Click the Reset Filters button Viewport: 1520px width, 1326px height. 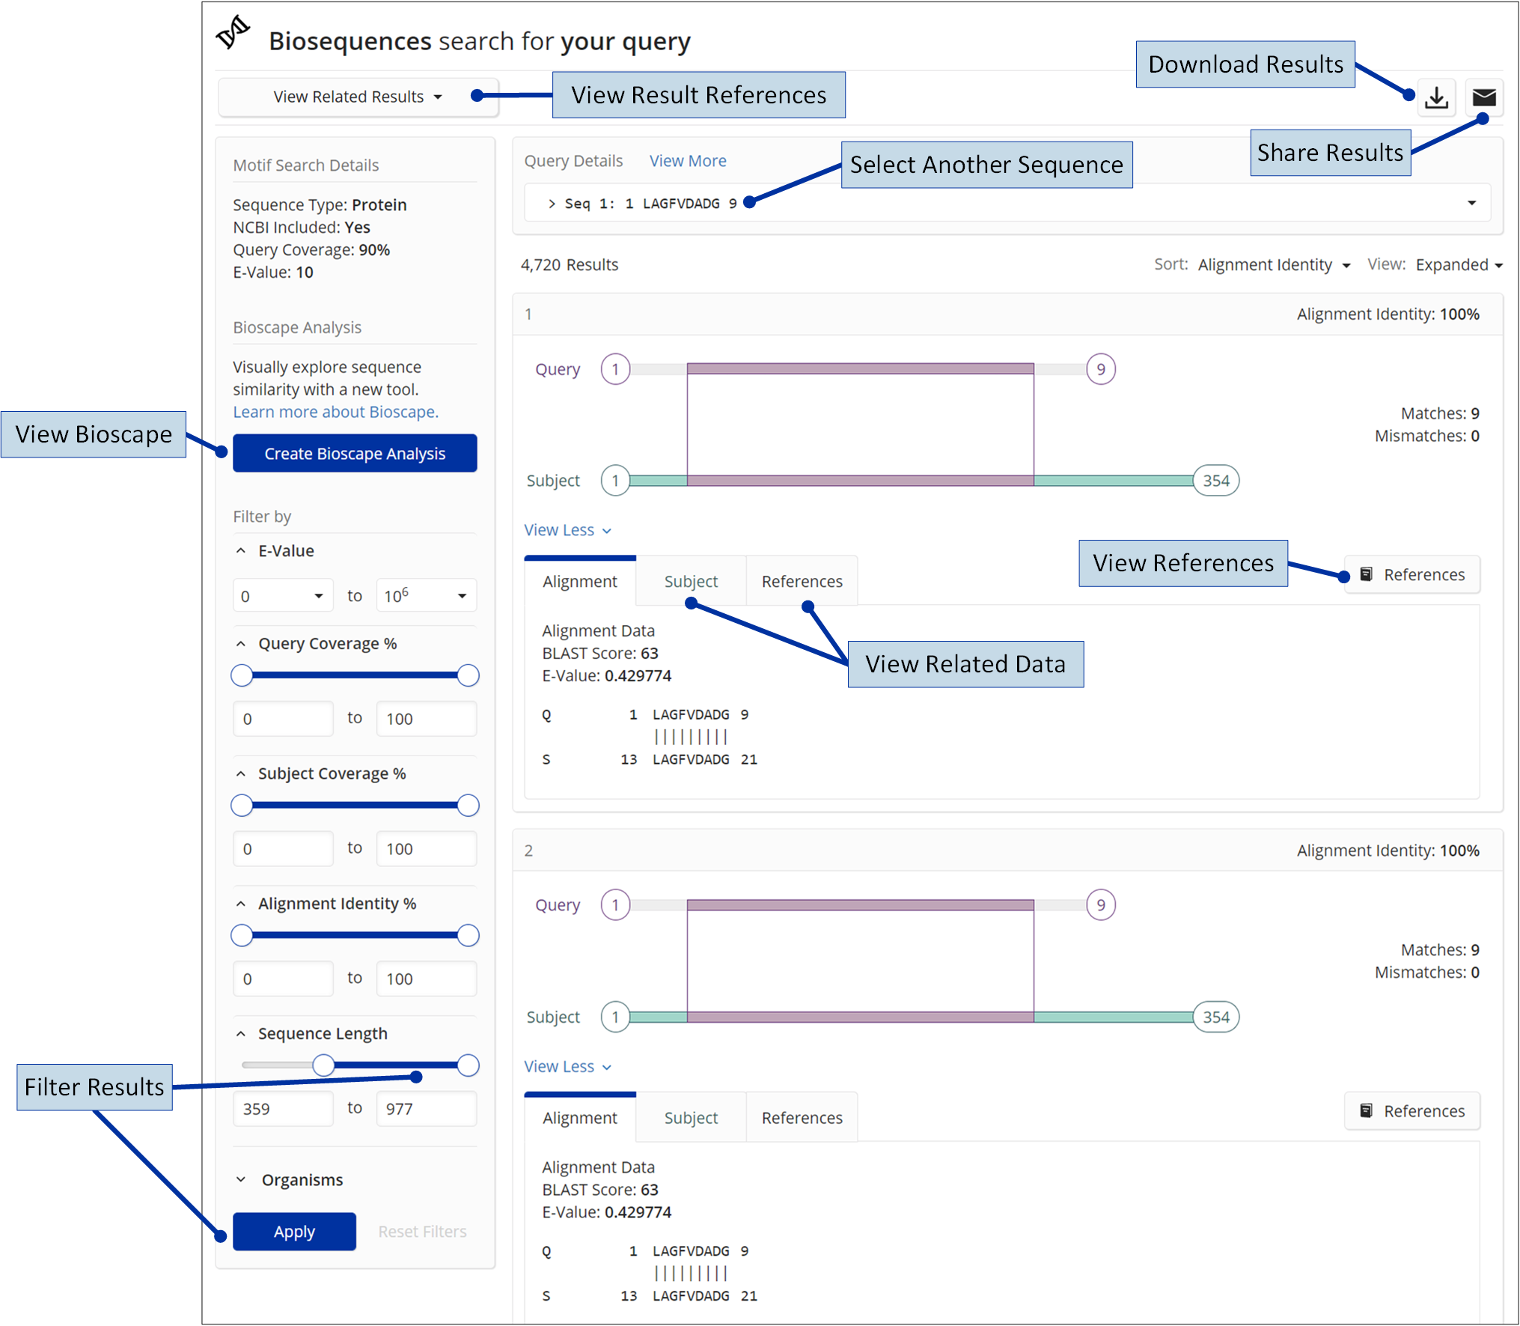(422, 1232)
